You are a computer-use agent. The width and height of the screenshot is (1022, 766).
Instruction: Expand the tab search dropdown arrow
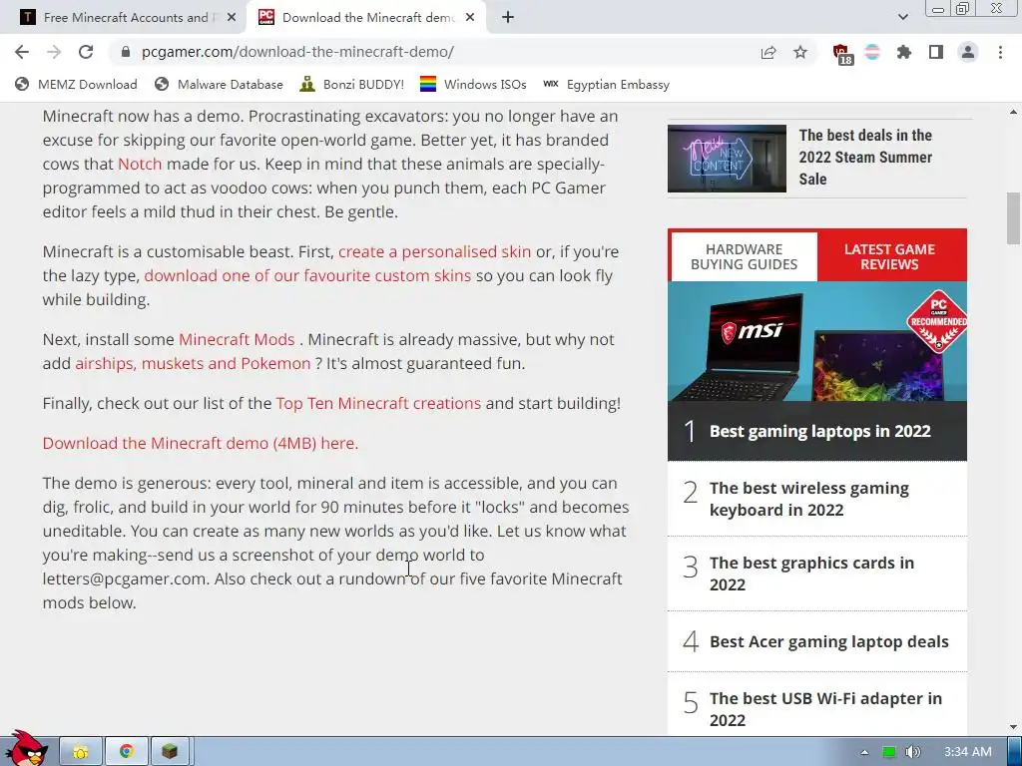(x=902, y=18)
